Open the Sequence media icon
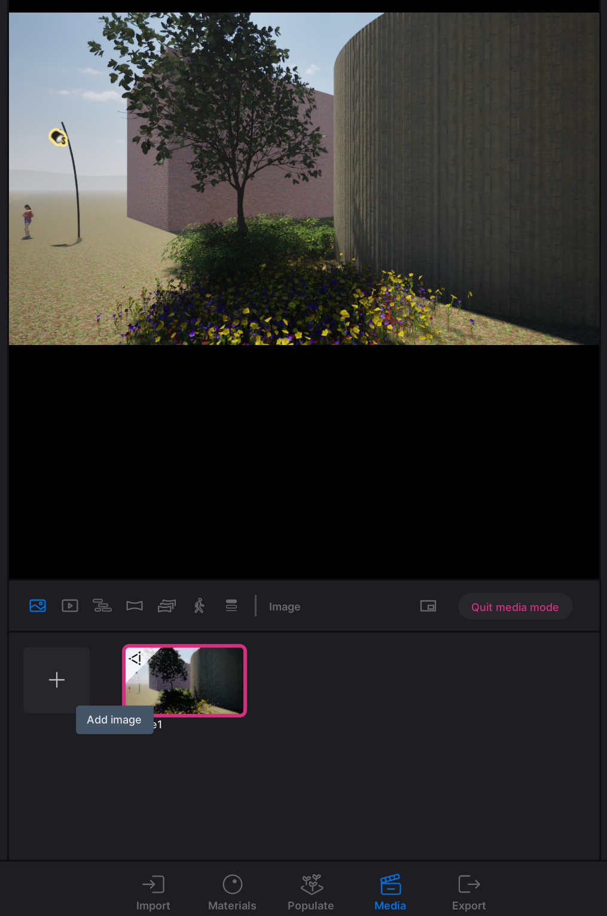This screenshot has width=607, height=916. (x=102, y=606)
